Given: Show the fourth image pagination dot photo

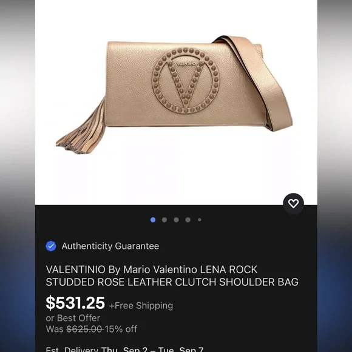Looking at the screenshot, I should click(188, 220).
